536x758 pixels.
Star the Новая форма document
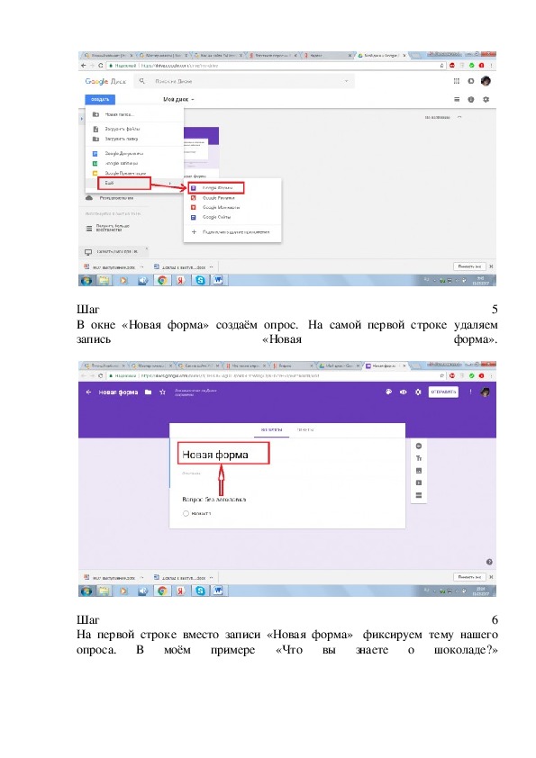click(162, 392)
